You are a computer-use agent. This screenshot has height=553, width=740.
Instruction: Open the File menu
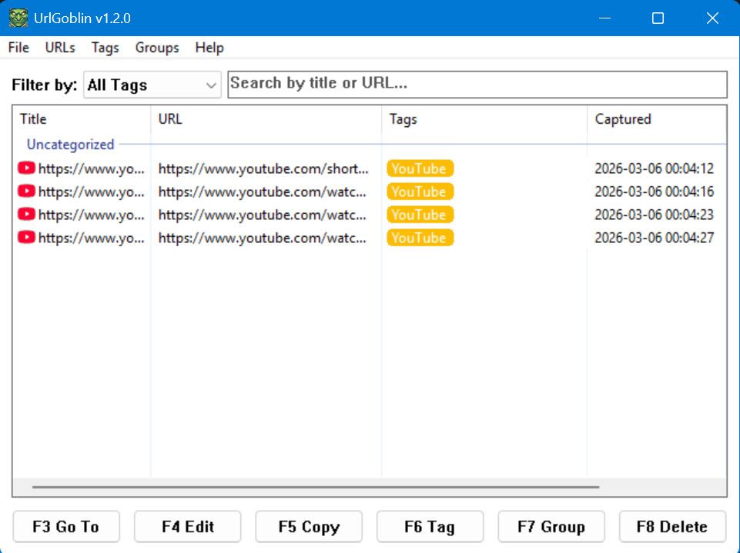pos(18,48)
